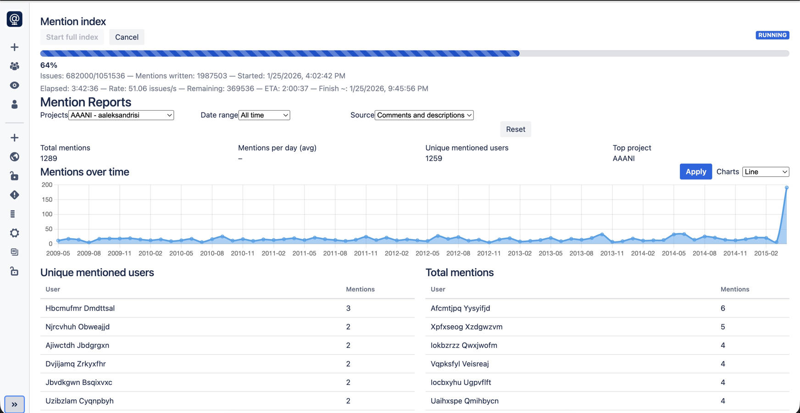Cancel the running index job

127,37
